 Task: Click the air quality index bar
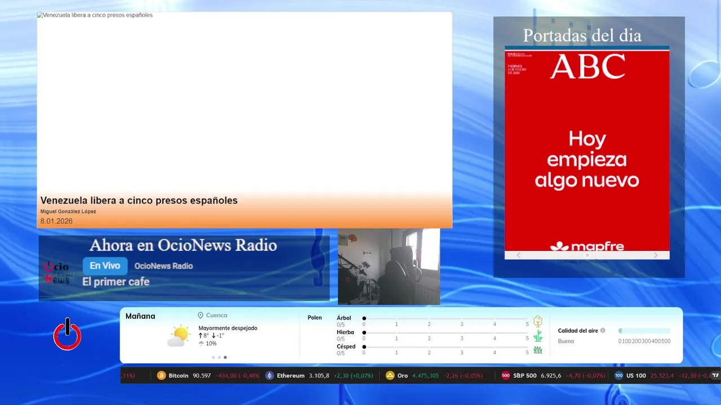[x=644, y=331]
